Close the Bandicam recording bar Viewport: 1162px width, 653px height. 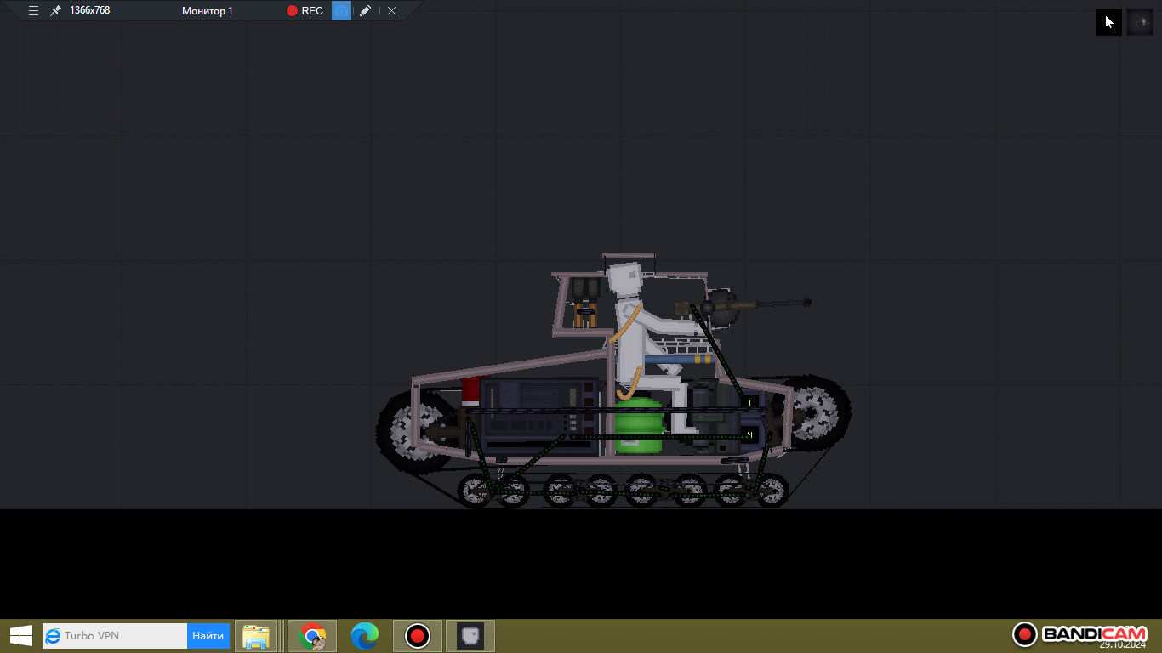tap(391, 11)
